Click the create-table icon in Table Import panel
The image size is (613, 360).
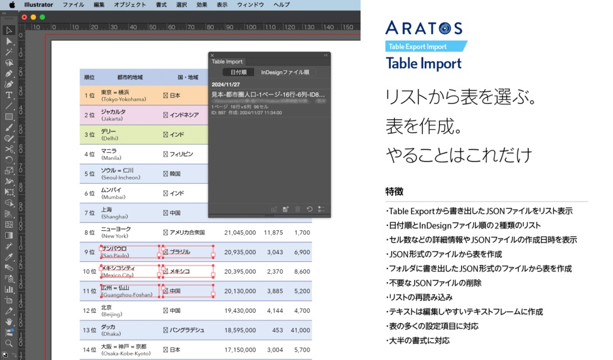(284, 209)
